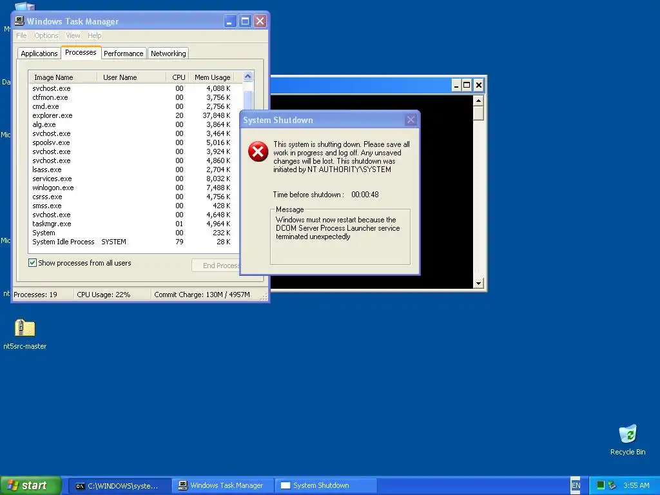This screenshot has height=495, width=660.
Task: Close the System Shutdown dialog
Action: 411,120
